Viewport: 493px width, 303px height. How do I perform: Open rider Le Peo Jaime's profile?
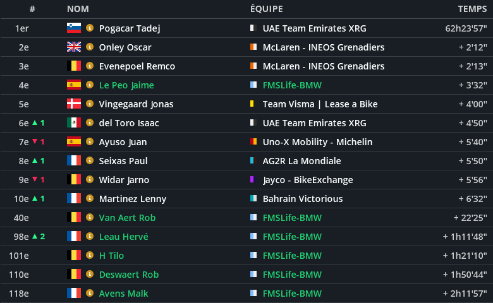(126, 85)
